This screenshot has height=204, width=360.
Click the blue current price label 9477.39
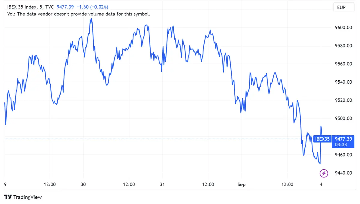tap(343, 139)
